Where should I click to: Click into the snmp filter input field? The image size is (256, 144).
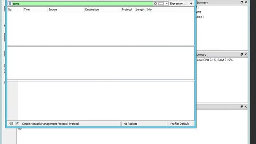[x=83, y=4]
